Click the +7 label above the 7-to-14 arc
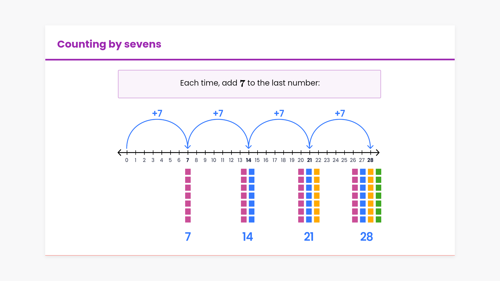Viewport: 500px width, 281px height. click(218, 113)
